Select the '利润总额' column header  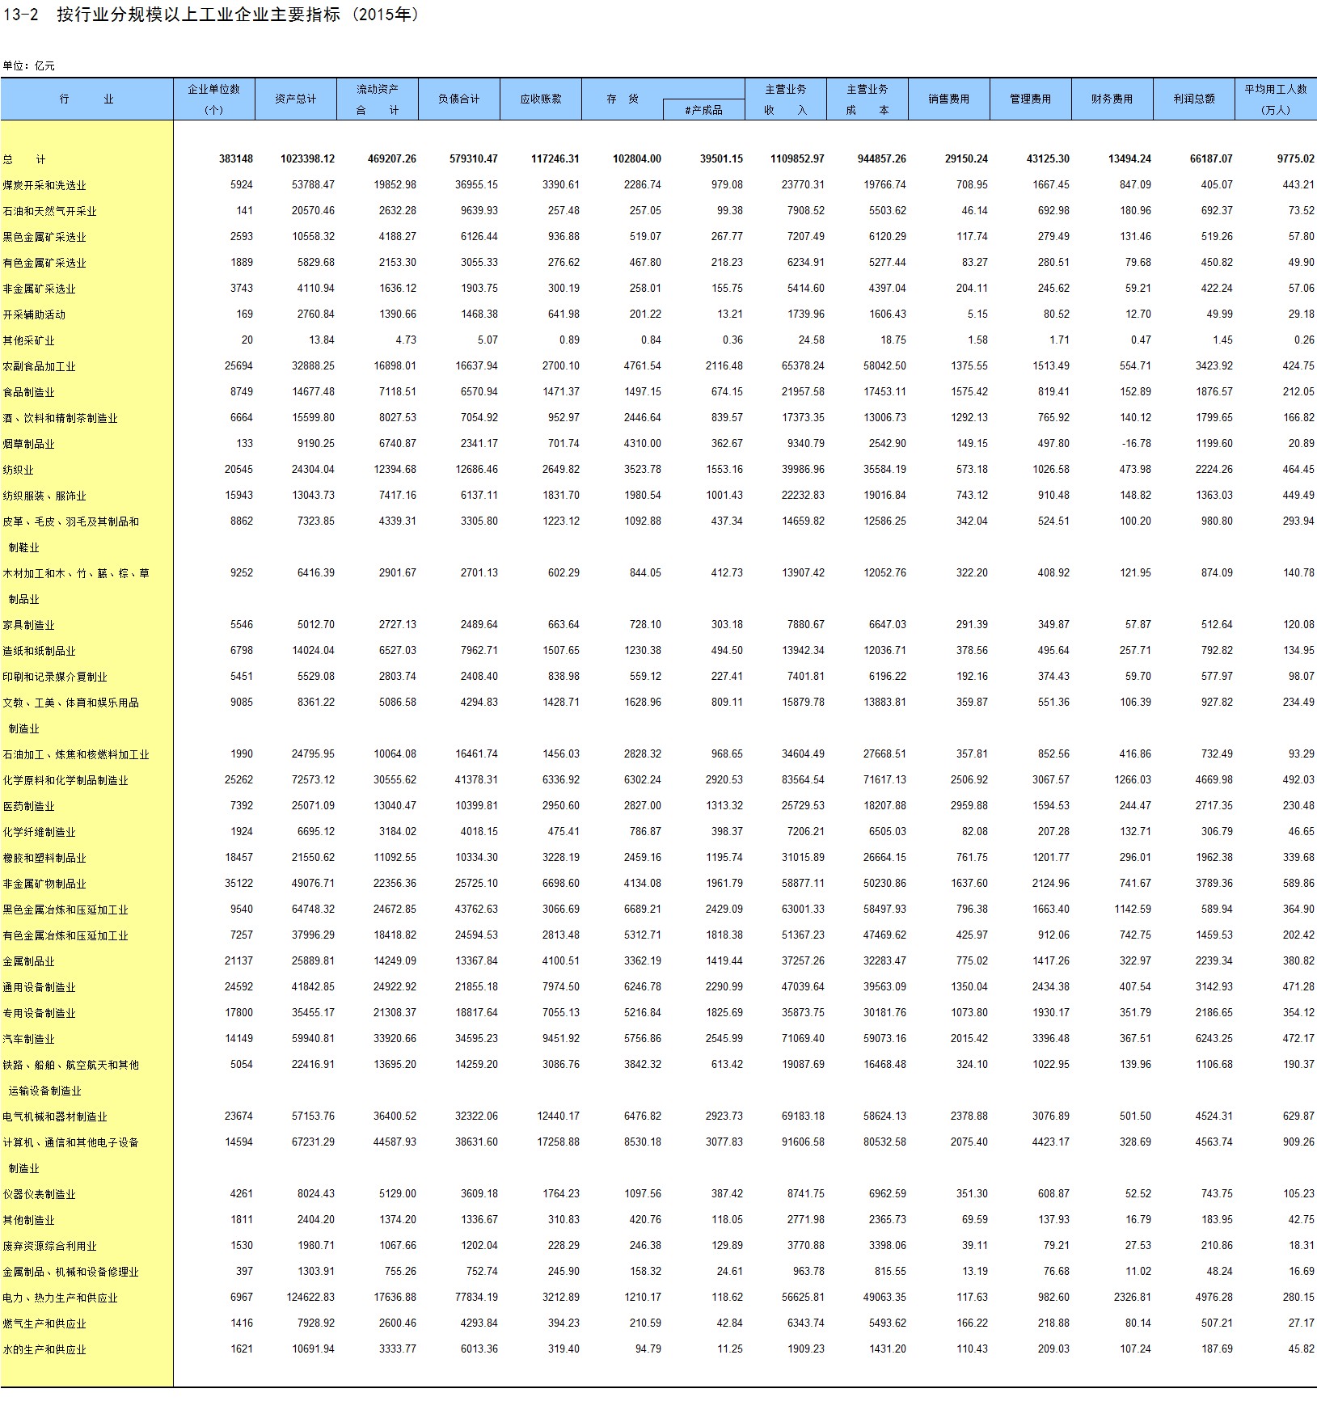click(x=1194, y=99)
